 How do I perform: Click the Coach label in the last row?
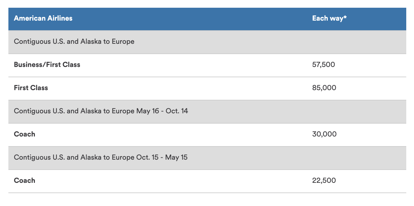pyautogui.click(x=25, y=181)
